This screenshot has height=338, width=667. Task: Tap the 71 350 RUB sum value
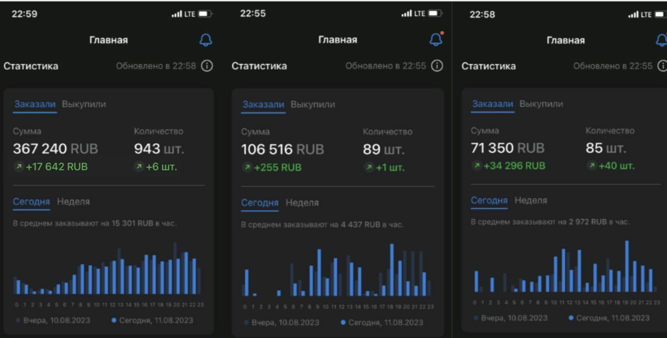pyautogui.click(x=508, y=148)
